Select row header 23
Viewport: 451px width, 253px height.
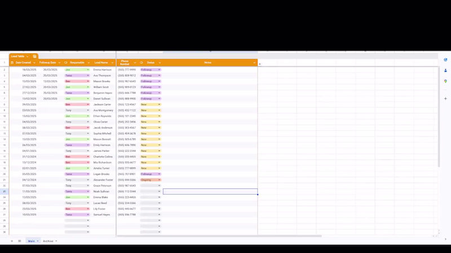[5, 191]
